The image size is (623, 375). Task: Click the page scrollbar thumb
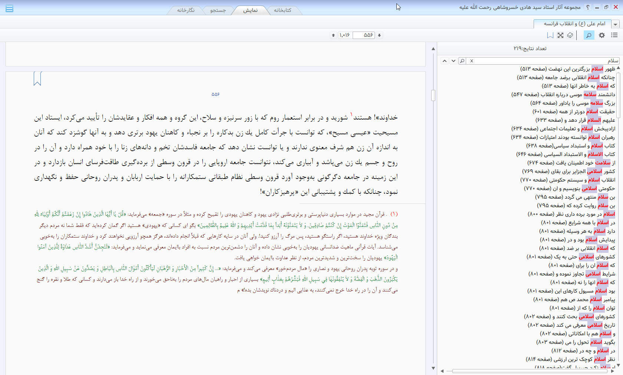click(433, 95)
